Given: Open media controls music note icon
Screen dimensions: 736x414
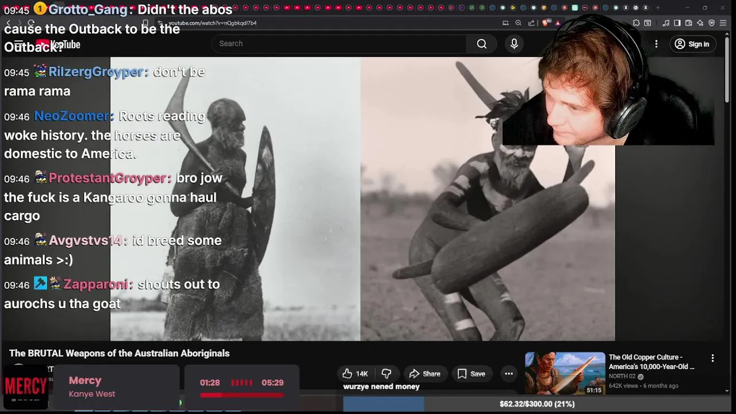Looking at the screenshot, I should 666,23.
